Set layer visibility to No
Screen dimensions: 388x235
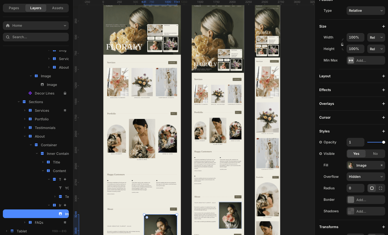point(375,154)
